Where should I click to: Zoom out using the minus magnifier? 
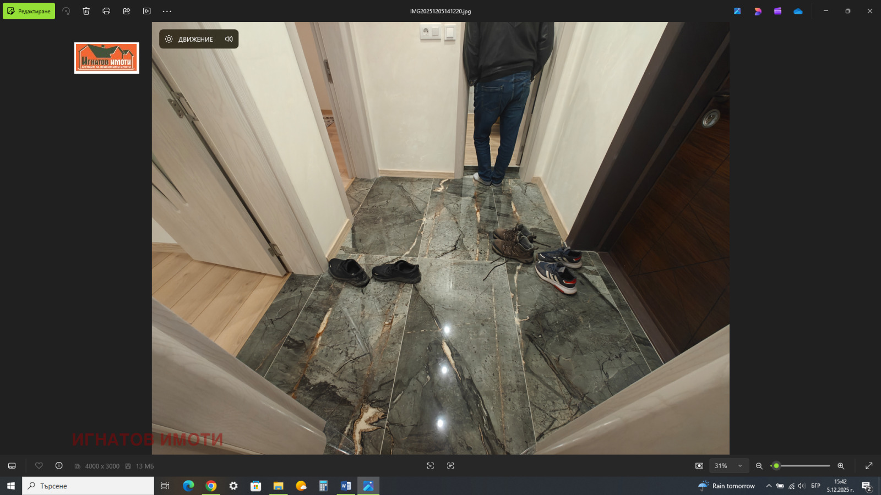[759, 466]
